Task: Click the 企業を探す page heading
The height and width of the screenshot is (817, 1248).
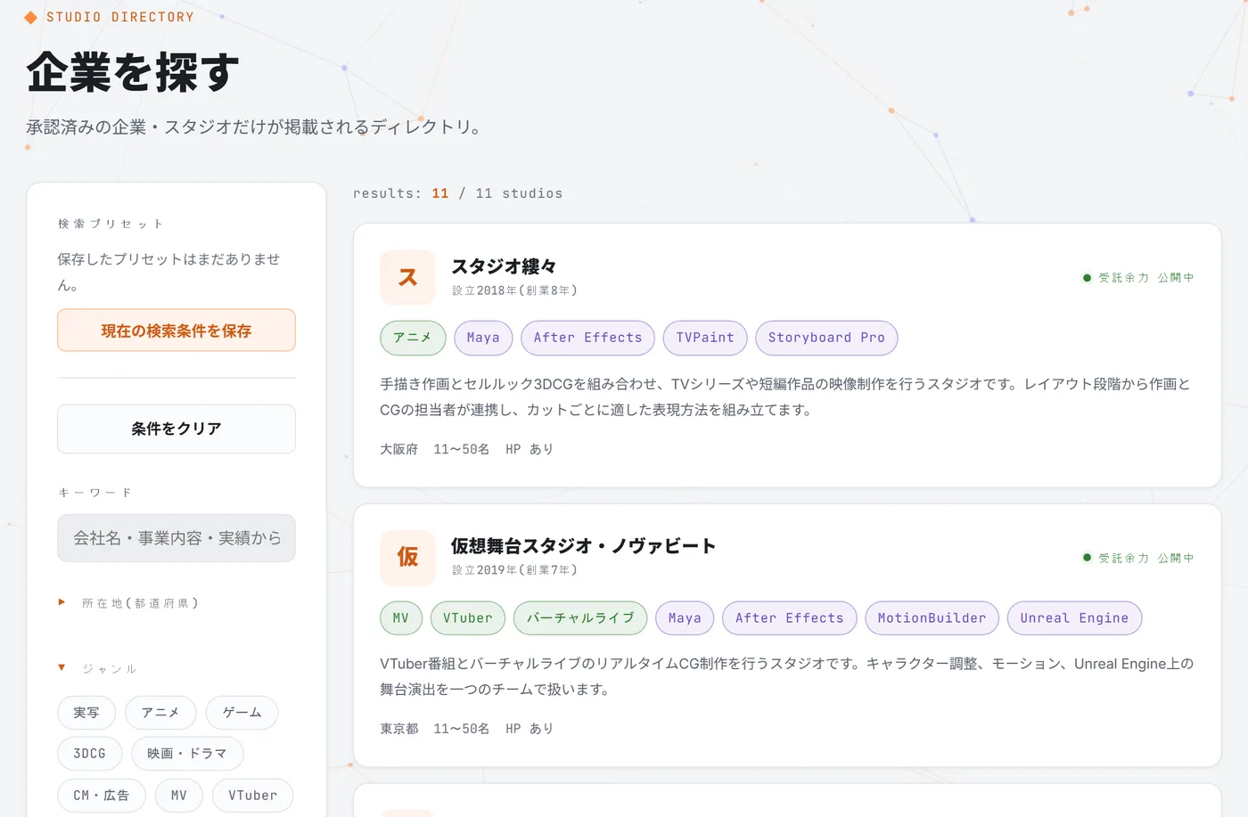Action: [x=133, y=72]
